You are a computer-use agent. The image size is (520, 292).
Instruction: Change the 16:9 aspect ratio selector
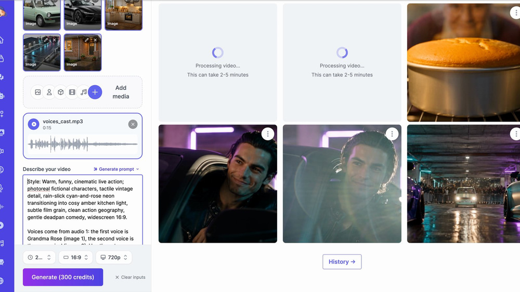75,257
